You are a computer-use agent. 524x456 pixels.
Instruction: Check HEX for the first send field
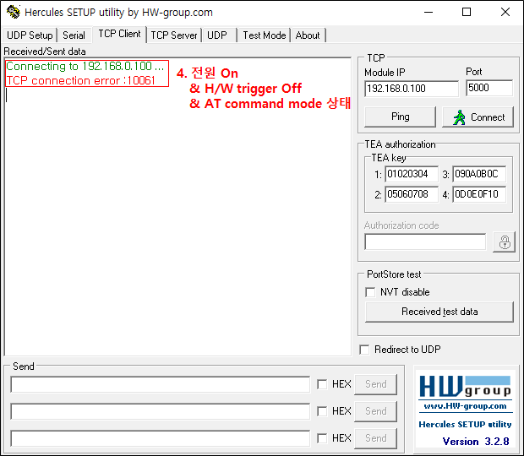coord(322,384)
